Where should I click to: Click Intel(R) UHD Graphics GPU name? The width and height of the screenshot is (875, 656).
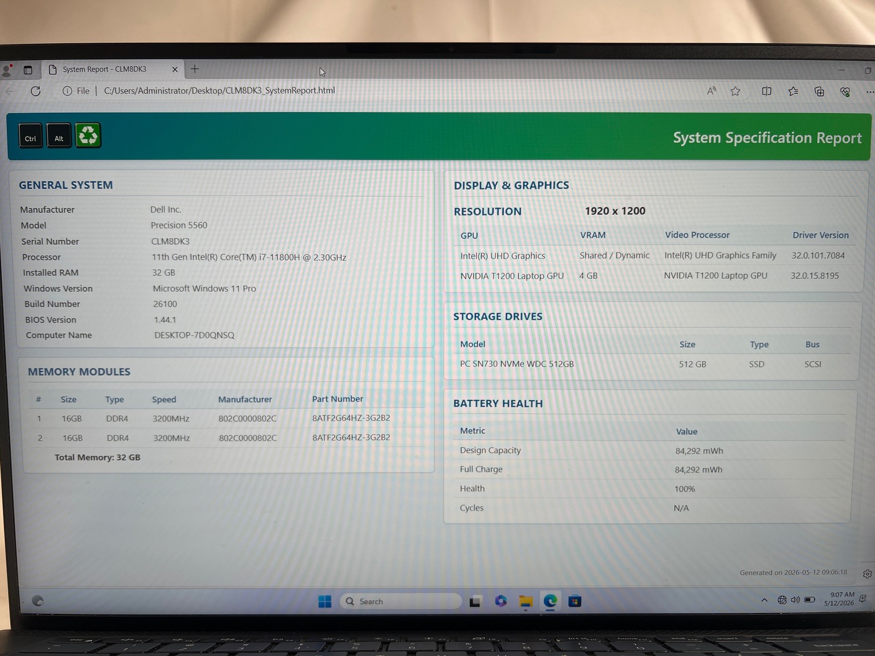(x=503, y=256)
